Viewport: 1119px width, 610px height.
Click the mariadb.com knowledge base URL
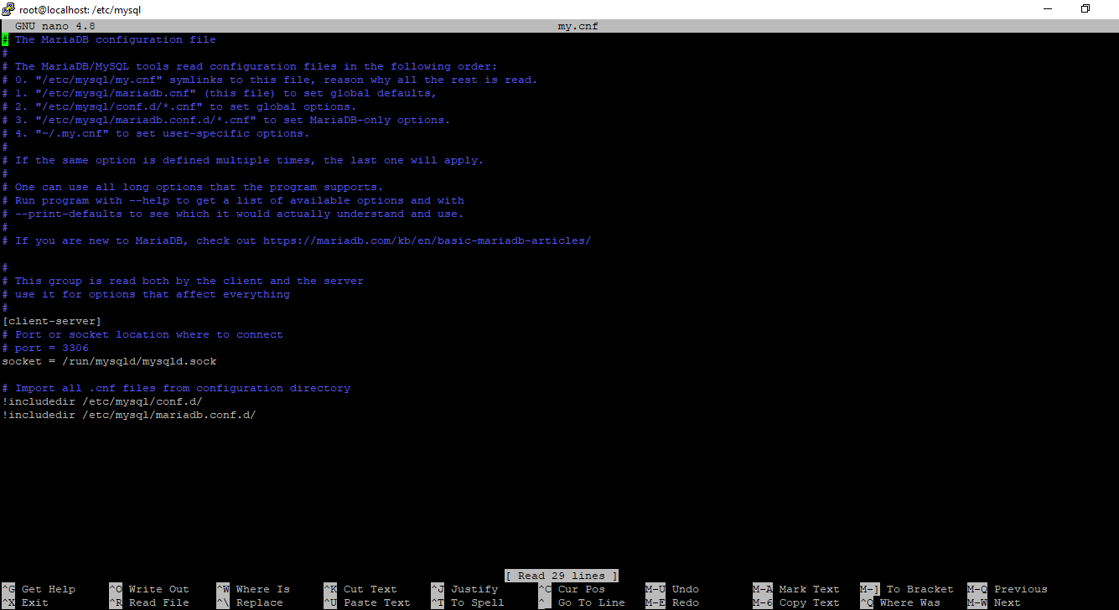pos(427,240)
